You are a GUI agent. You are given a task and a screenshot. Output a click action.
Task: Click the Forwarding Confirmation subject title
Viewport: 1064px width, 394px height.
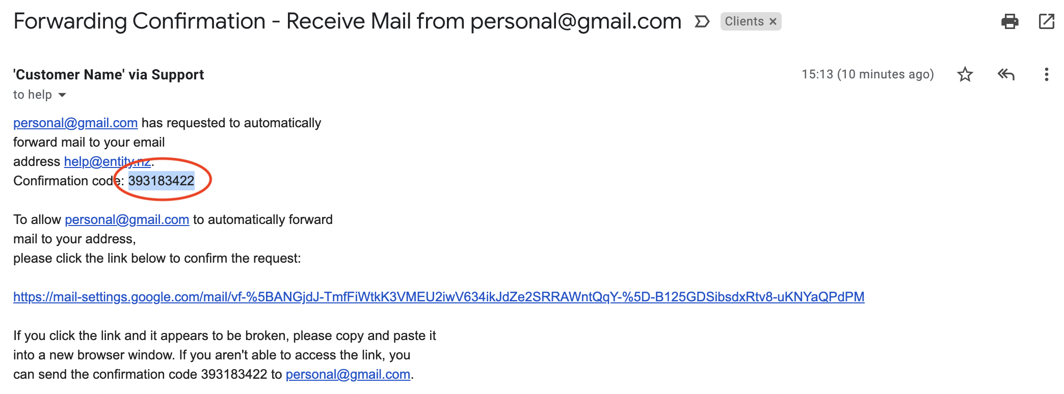coord(348,21)
